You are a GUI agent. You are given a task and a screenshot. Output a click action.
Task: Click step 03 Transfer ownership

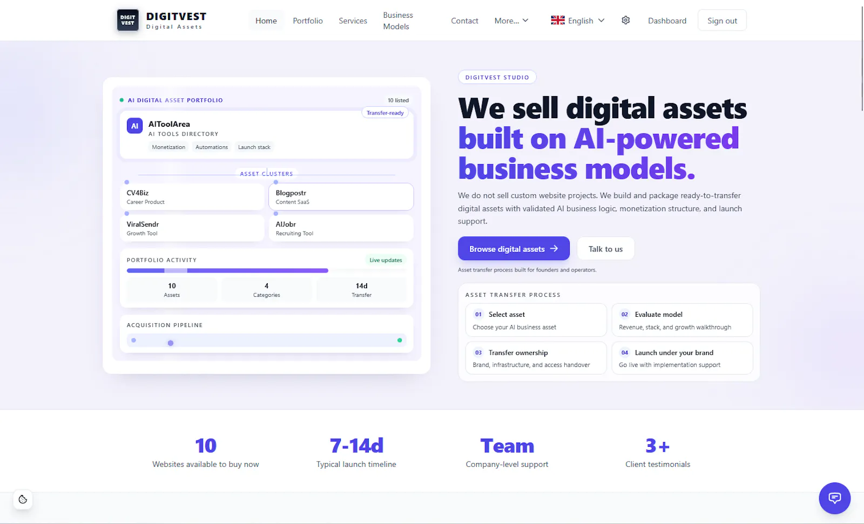point(536,358)
